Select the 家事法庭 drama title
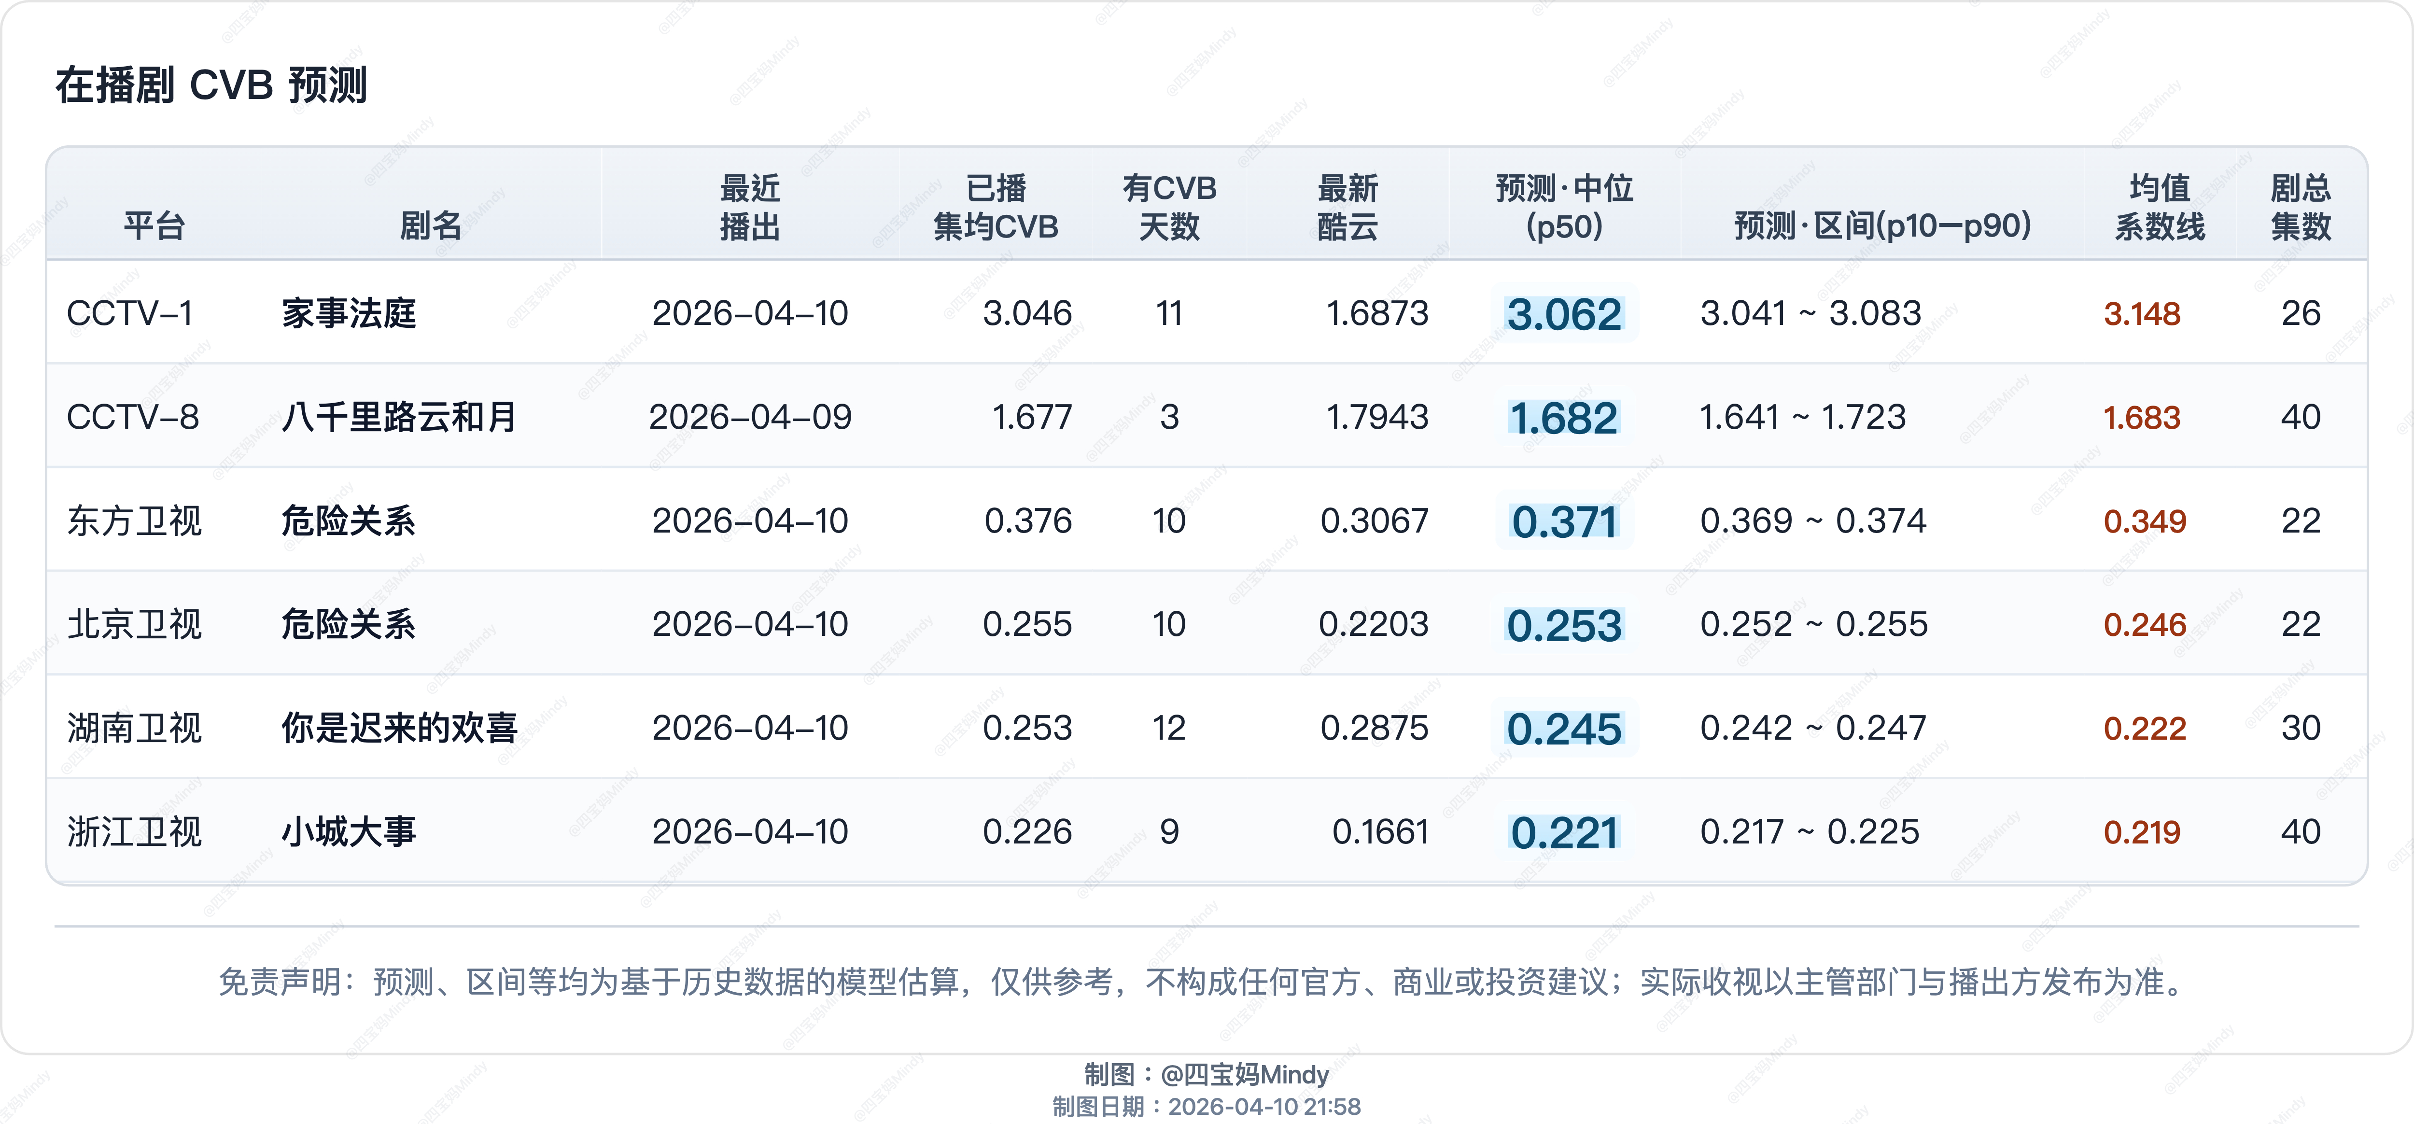This screenshot has width=2414, height=1124. [x=349, y=313]
